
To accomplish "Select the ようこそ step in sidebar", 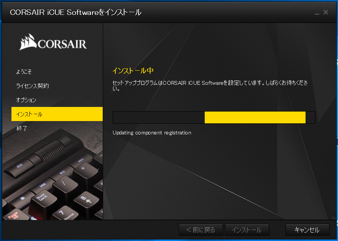I will (24, 71).
